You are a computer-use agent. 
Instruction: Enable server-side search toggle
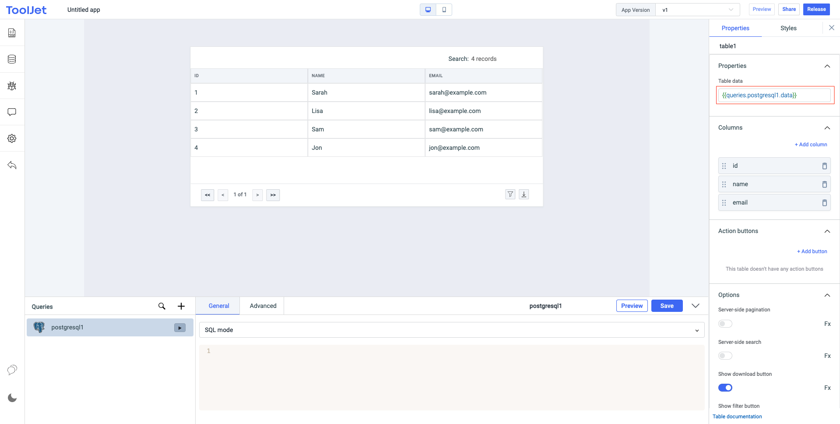(x=725, y=356)
